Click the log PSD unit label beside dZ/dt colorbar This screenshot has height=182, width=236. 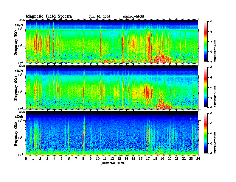[215, 143]
